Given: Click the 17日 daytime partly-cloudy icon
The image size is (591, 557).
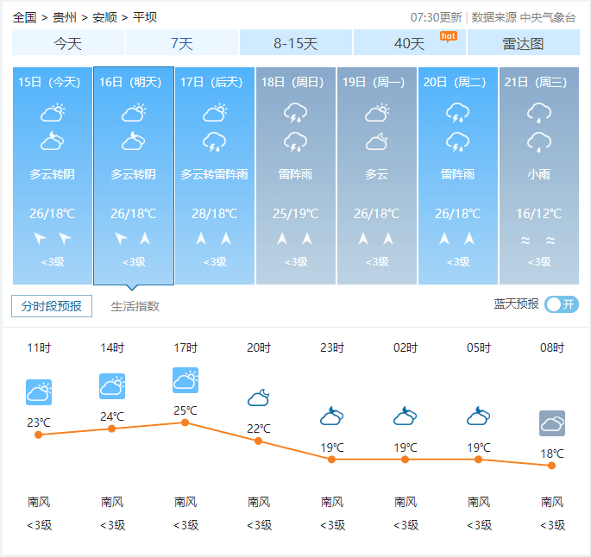Looking at the screenshot, I should click(215, 112).
